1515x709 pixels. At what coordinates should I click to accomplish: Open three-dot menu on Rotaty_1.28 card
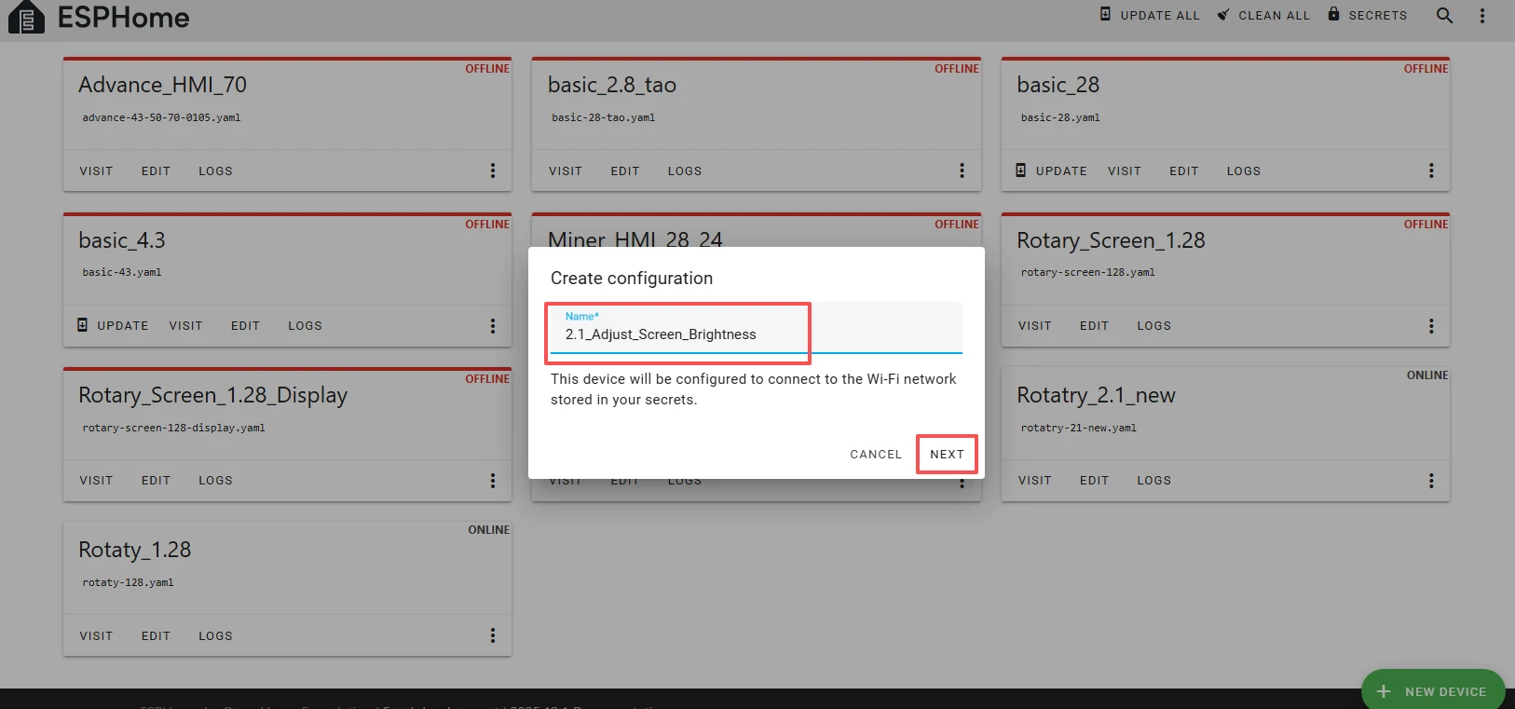493,635
